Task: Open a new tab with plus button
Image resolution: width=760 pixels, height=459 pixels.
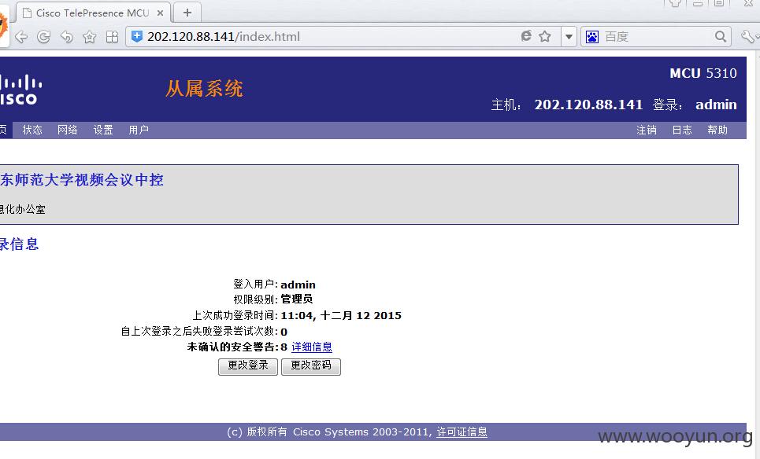Action: 187,13
